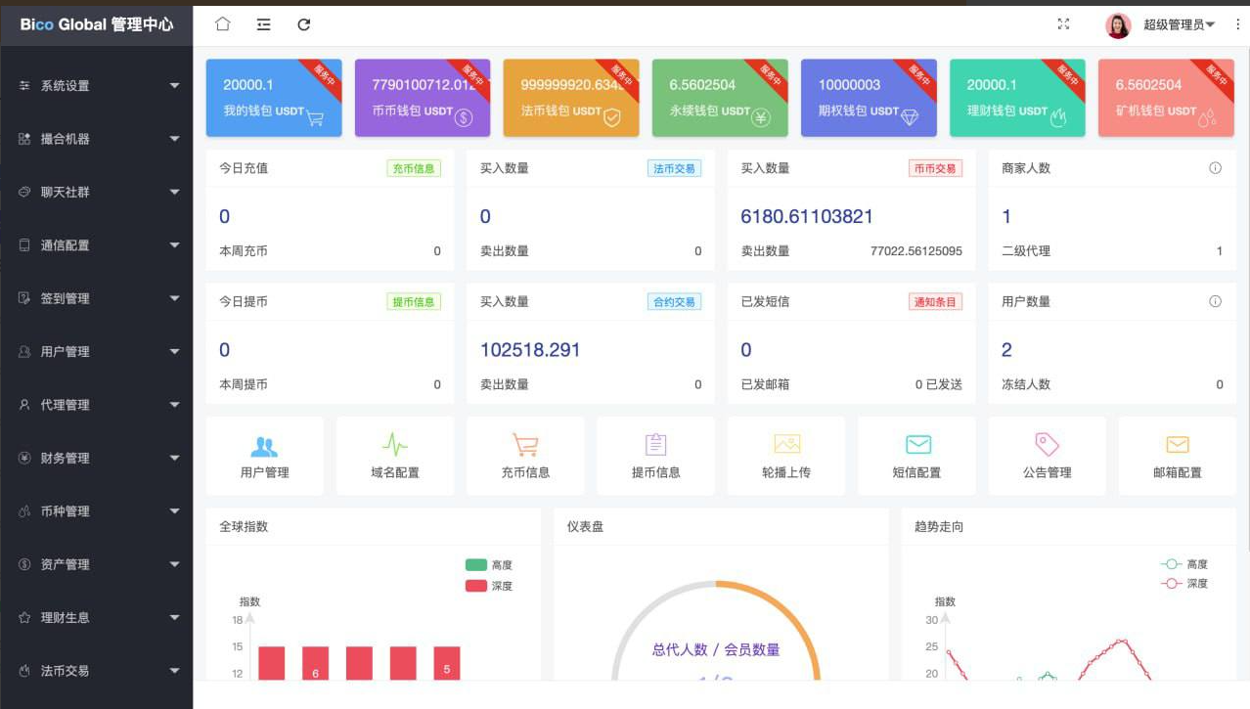Open the 公告管理 tag shortcut

point(1047,456)
